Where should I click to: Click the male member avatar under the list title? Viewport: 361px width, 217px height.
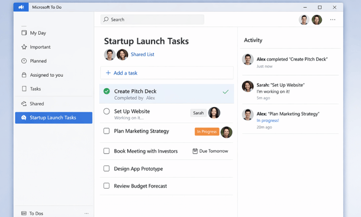109,55
